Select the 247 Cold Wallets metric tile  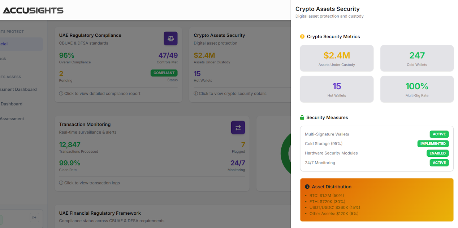coord(417,58)
